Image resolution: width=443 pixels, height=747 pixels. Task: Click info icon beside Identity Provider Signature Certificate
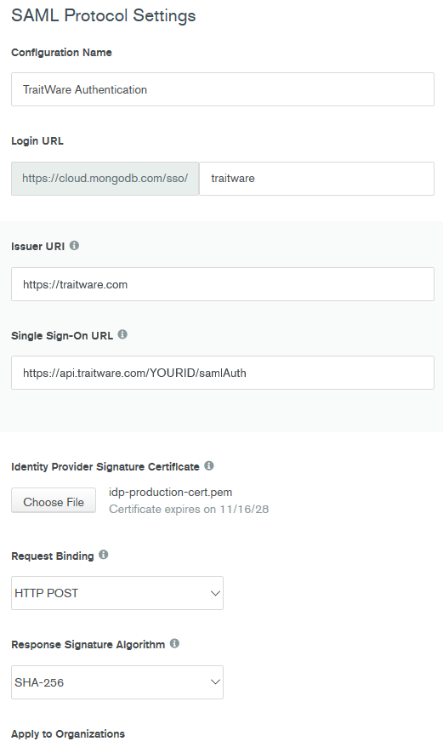pyautogui.click(x=209, y=465)
